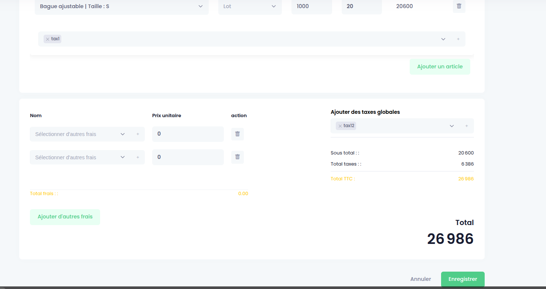Open the Bague ajustable article dropdown
This screenshot has width=546, height=289.
coord(122,7)
